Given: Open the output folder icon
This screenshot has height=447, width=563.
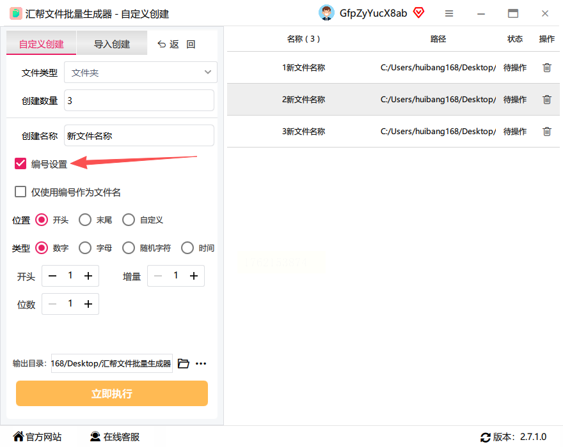Looking at the screenshot, I should pos(184,363).
